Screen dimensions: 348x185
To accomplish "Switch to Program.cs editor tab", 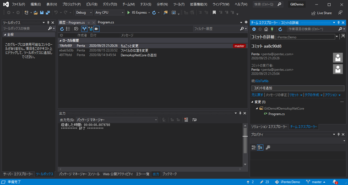I will click(106, 22).
